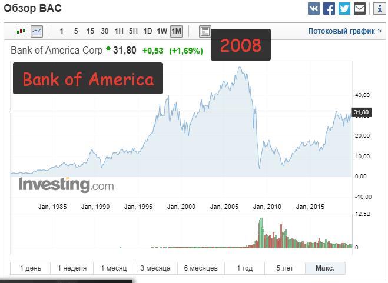Click the Investing.com logo watermark
Screen dimensions: 388x283
66,185
